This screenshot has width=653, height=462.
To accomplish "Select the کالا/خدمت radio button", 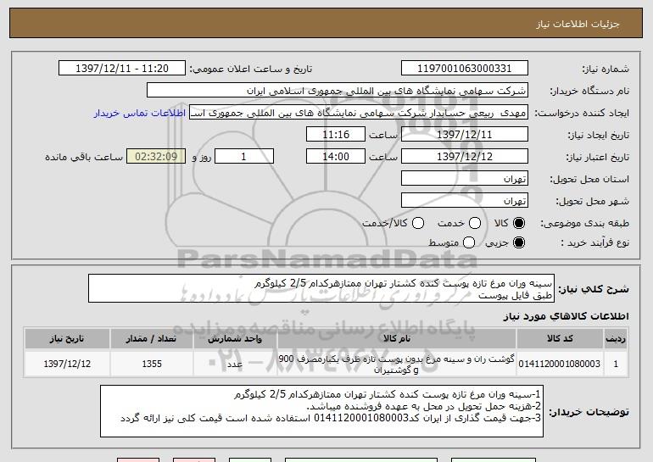I will (418, 223).
